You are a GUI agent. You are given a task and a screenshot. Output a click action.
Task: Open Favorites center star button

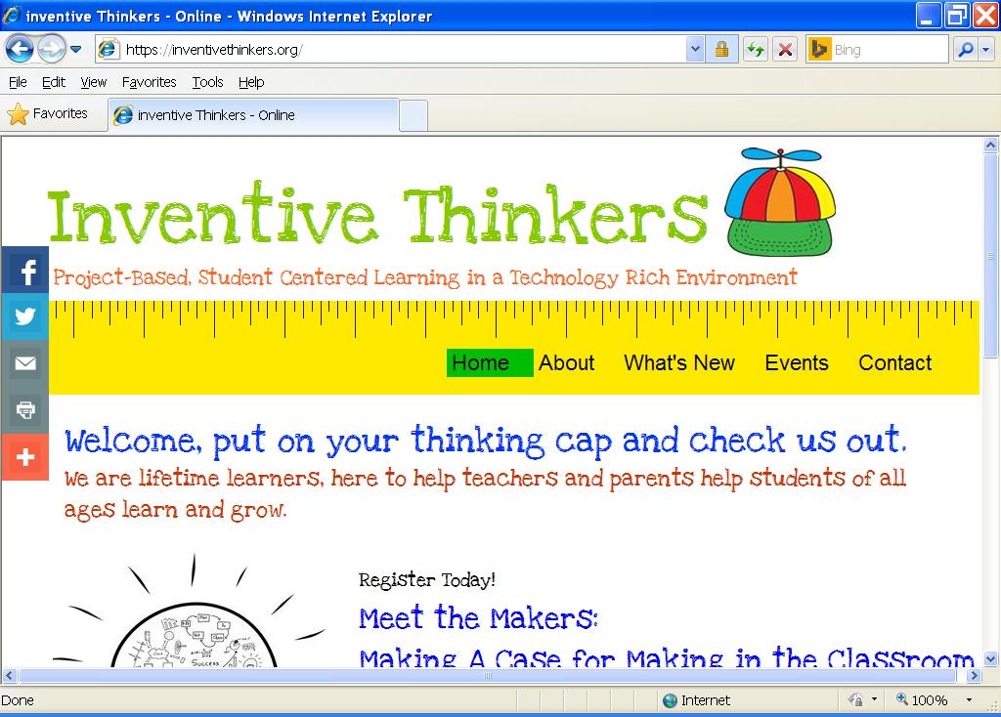(48, 114)
